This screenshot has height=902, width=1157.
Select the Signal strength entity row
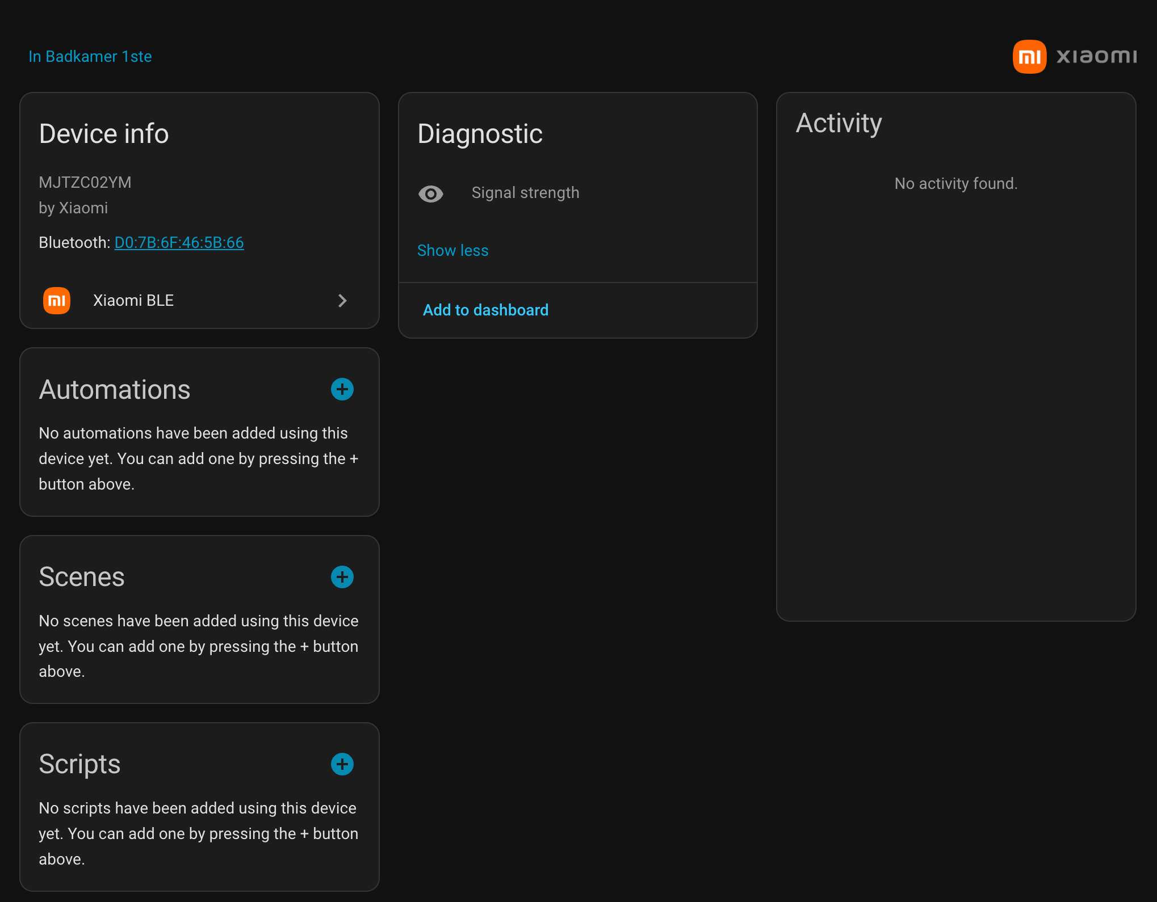[x=525, y=193]
